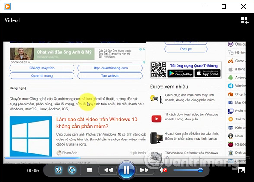The width and height of the screenshot is (254, 182).
Task: Stop video playback
Action: pyautogui.click(x=89, y=170)
